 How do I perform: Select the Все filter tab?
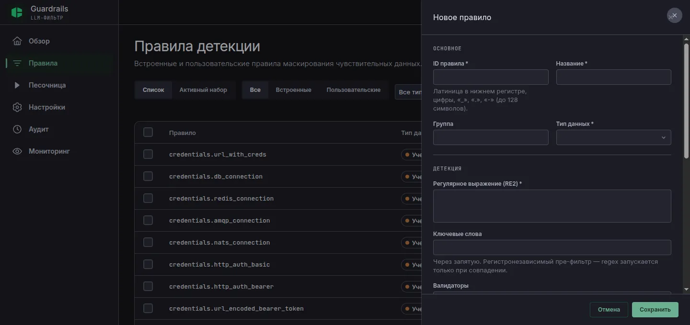point(255,90)
